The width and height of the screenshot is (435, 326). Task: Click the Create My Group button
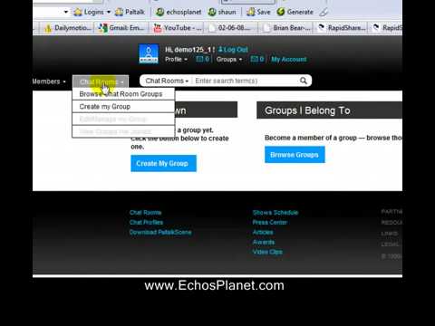tap(163, 163)
